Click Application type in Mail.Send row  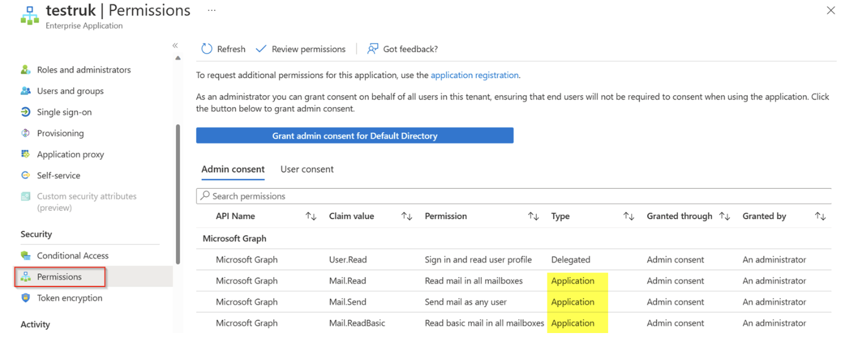573,302
